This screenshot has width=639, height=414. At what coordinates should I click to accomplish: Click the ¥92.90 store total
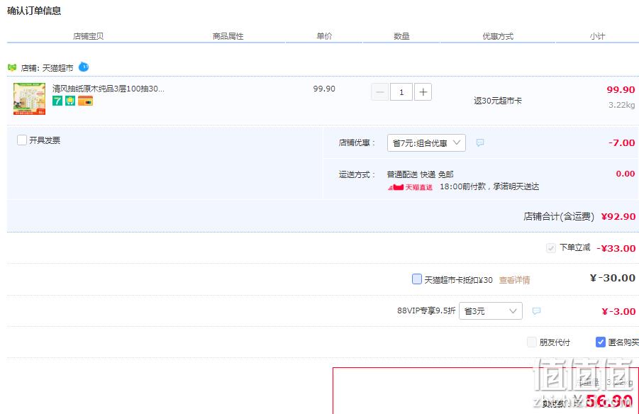(618, 216)
